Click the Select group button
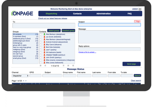153x107 pixels. click(x=54, y=31)
